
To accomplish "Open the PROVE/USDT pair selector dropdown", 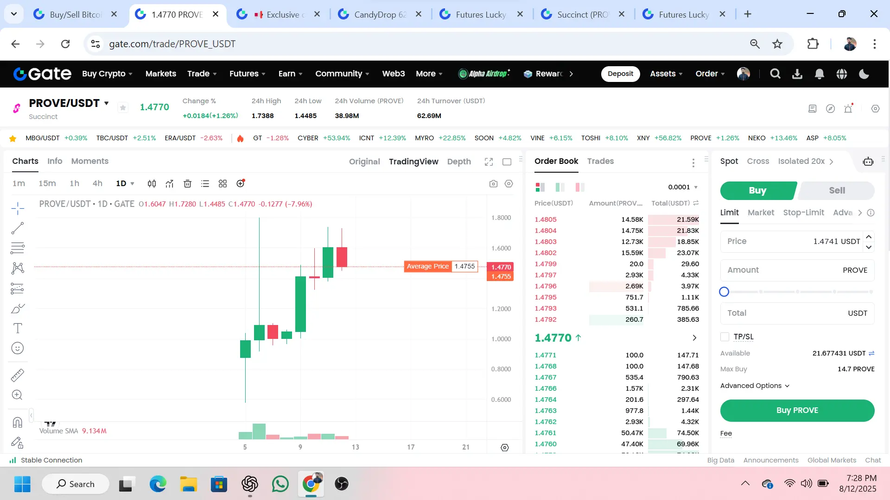I will (107, 103).
